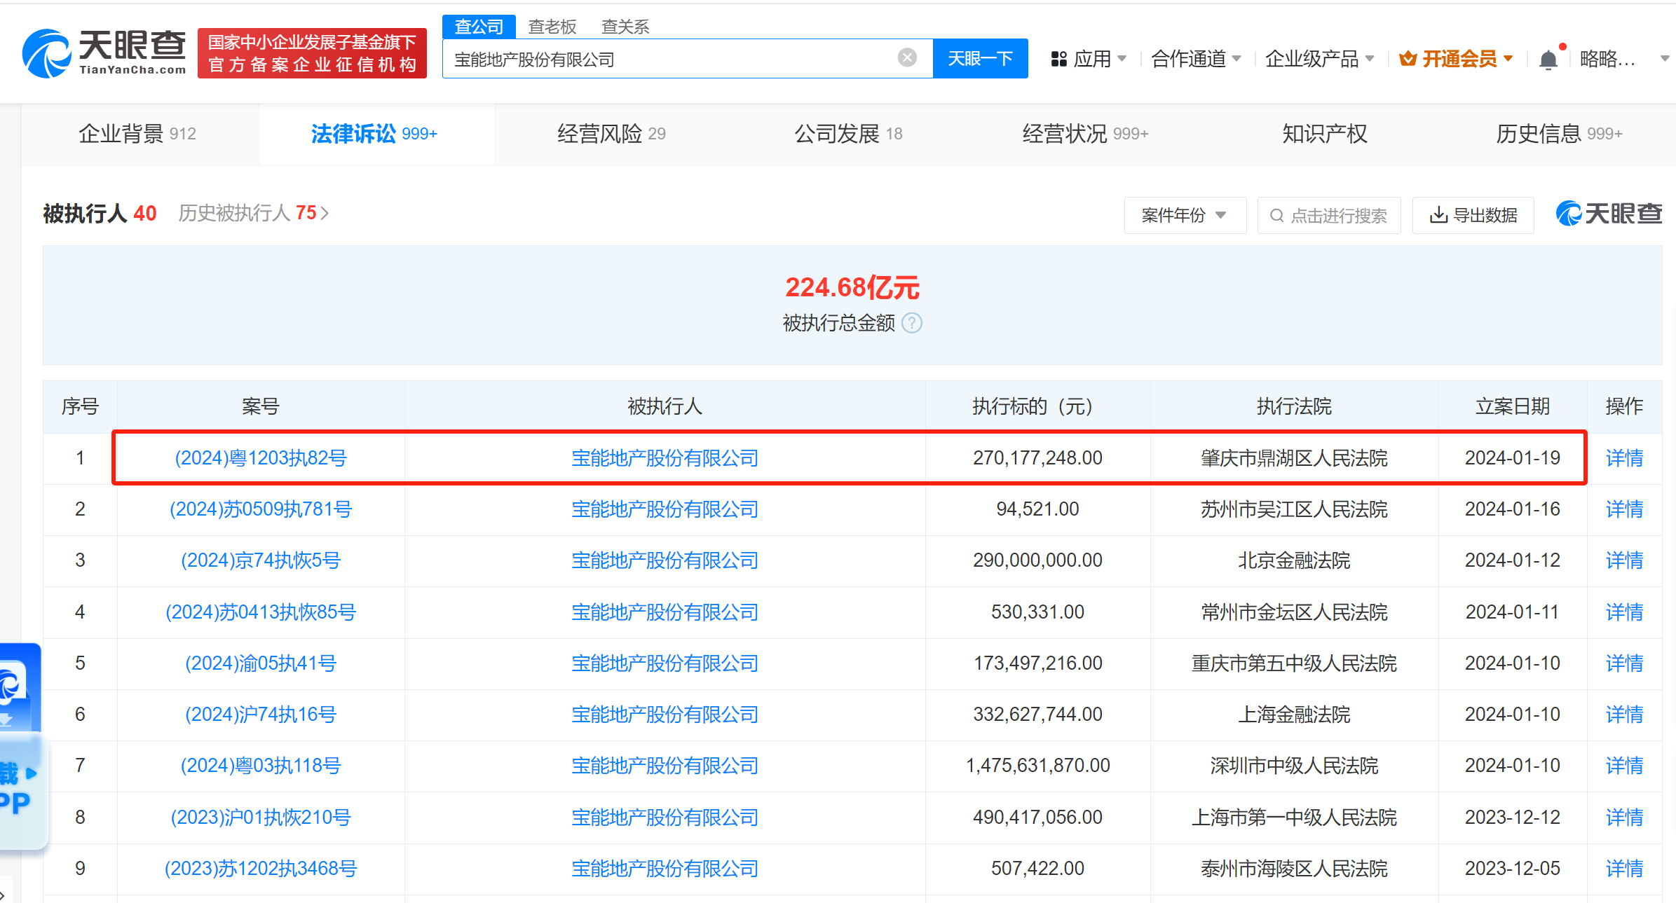This screenshot has width=1676, height=903.
Task: Open the 案件年份 filter dropdown
Action: click(x=1185, y=215)
